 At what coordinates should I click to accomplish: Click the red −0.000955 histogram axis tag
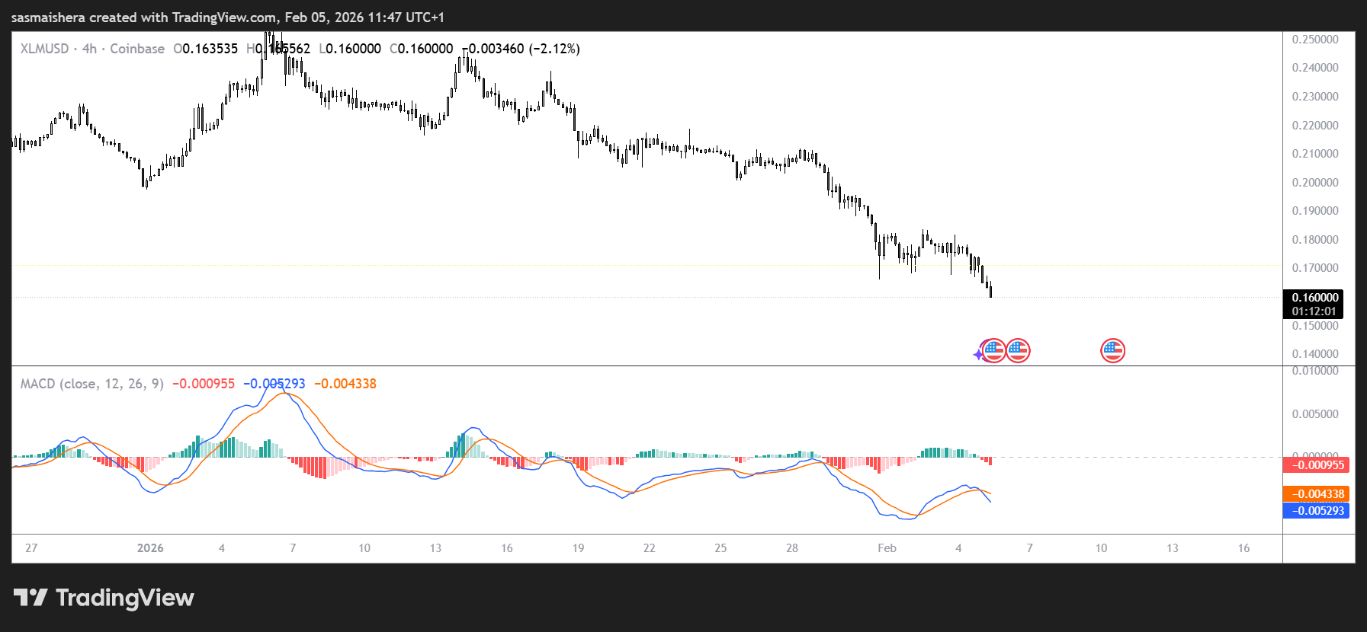pos(1316,465)
